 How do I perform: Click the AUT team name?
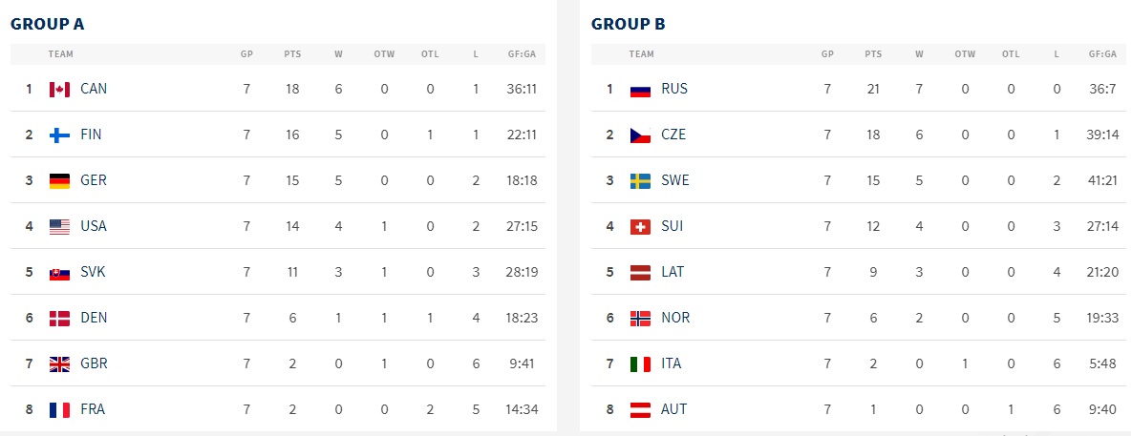pyautogui.click(x=673, y=409)
